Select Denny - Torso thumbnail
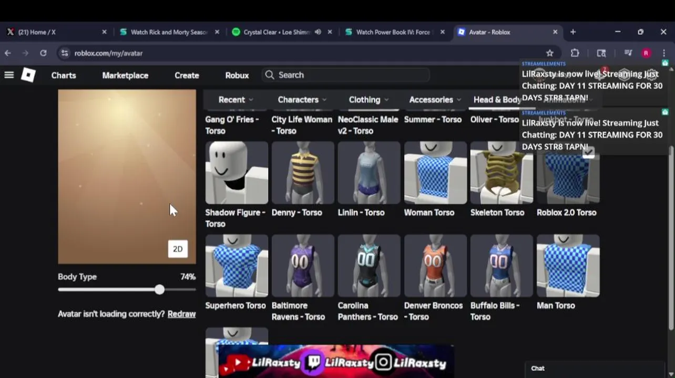This screenshot has width=675, height=378. [x=303, y=173]
